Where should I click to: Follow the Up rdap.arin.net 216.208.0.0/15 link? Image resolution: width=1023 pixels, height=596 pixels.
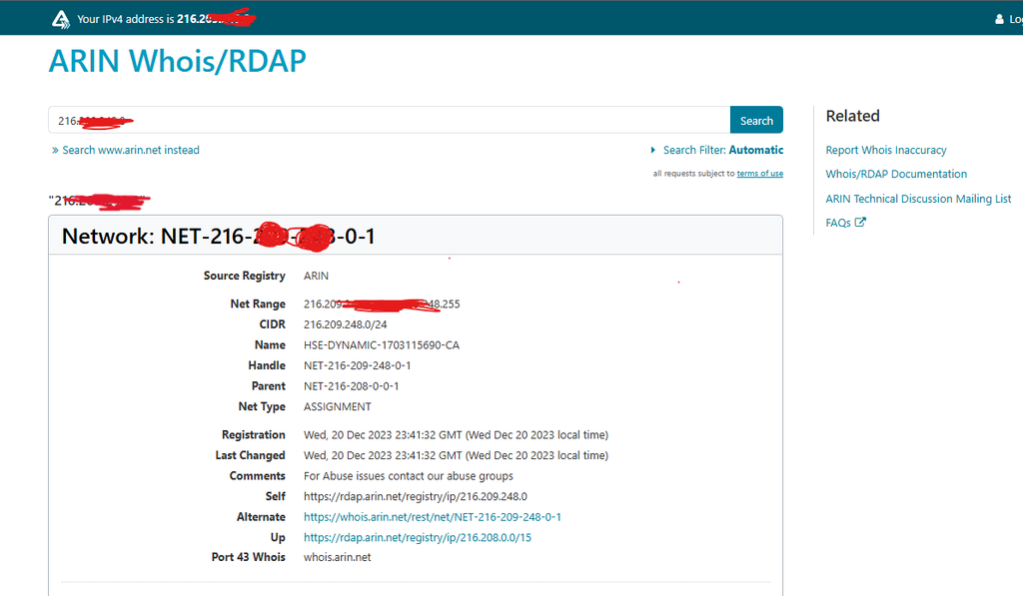click(417, 537)
